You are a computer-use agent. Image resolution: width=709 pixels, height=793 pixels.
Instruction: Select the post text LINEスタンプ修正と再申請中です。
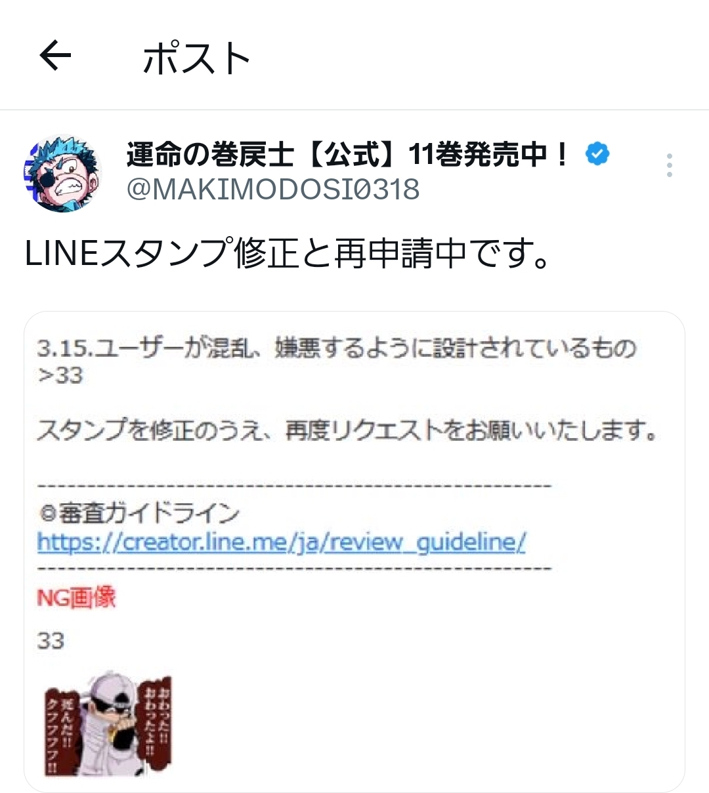pyautogui.click(x=287, y=254)
